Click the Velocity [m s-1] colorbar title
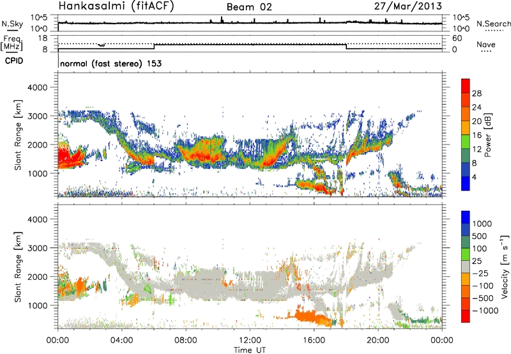 pos(505,266)
